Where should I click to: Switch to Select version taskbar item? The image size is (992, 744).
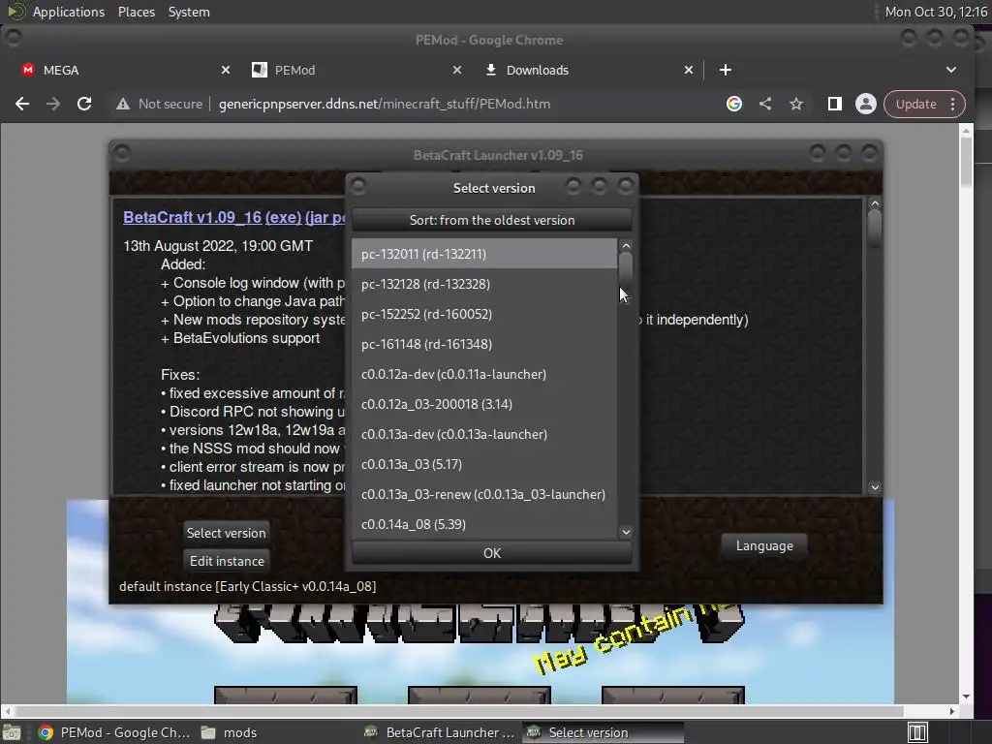(603, 732)
